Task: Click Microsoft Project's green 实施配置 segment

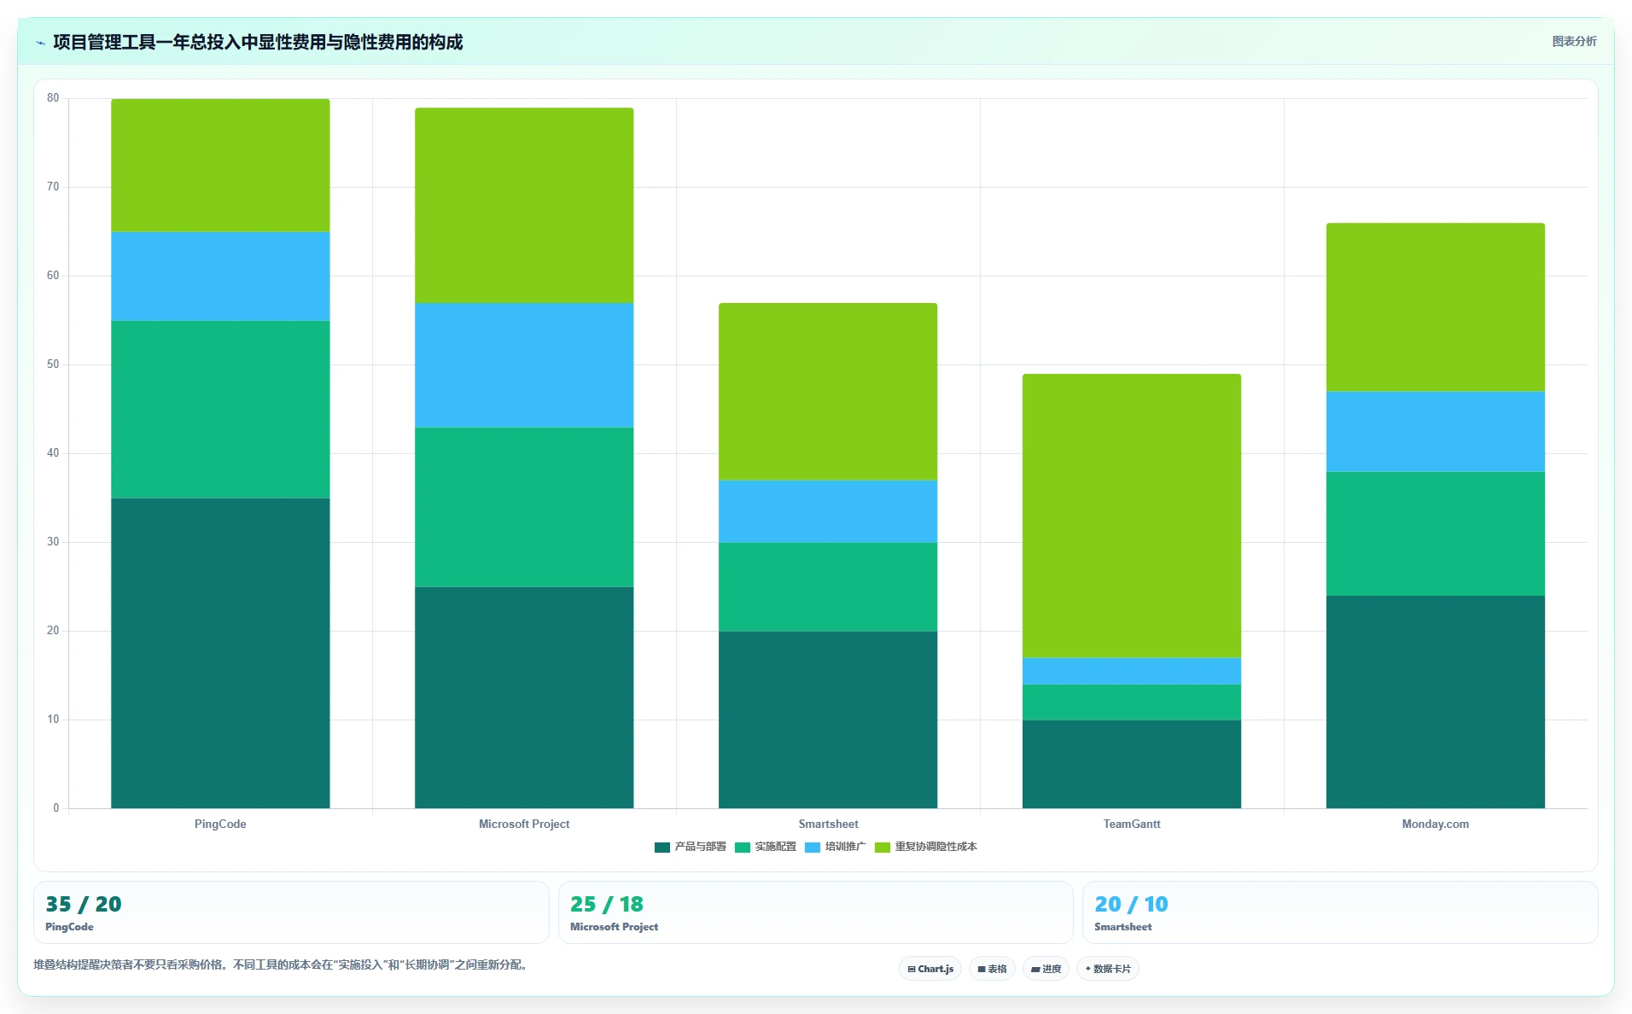Action: [x=524, y=507]
